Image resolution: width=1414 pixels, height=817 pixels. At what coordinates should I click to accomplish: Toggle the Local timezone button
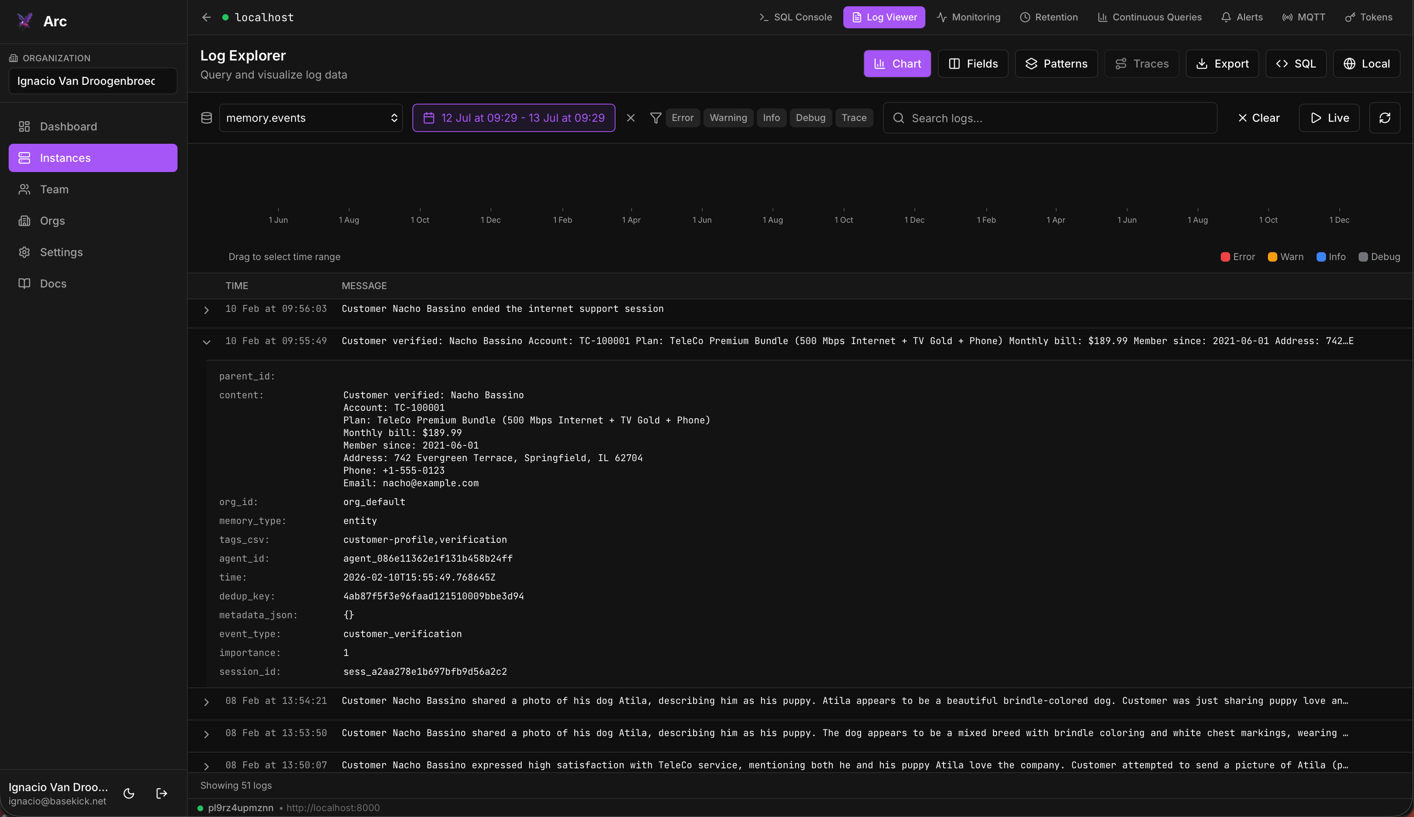[x=1366, y=63]
